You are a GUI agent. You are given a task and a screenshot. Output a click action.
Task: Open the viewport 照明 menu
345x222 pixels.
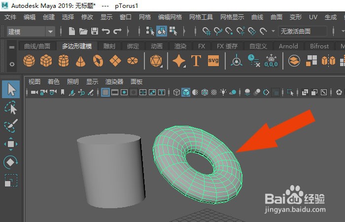[72, 82]
